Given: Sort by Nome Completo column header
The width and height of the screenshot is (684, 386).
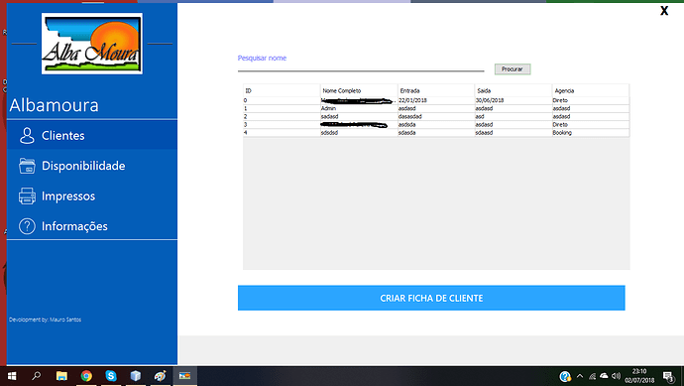Looking at the screenshot, I should coord(359,90).
